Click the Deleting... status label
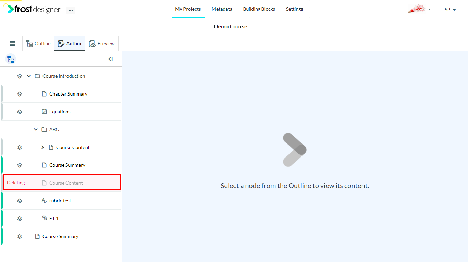The height and width of the screenshot is (263, 468). point(17,183)
